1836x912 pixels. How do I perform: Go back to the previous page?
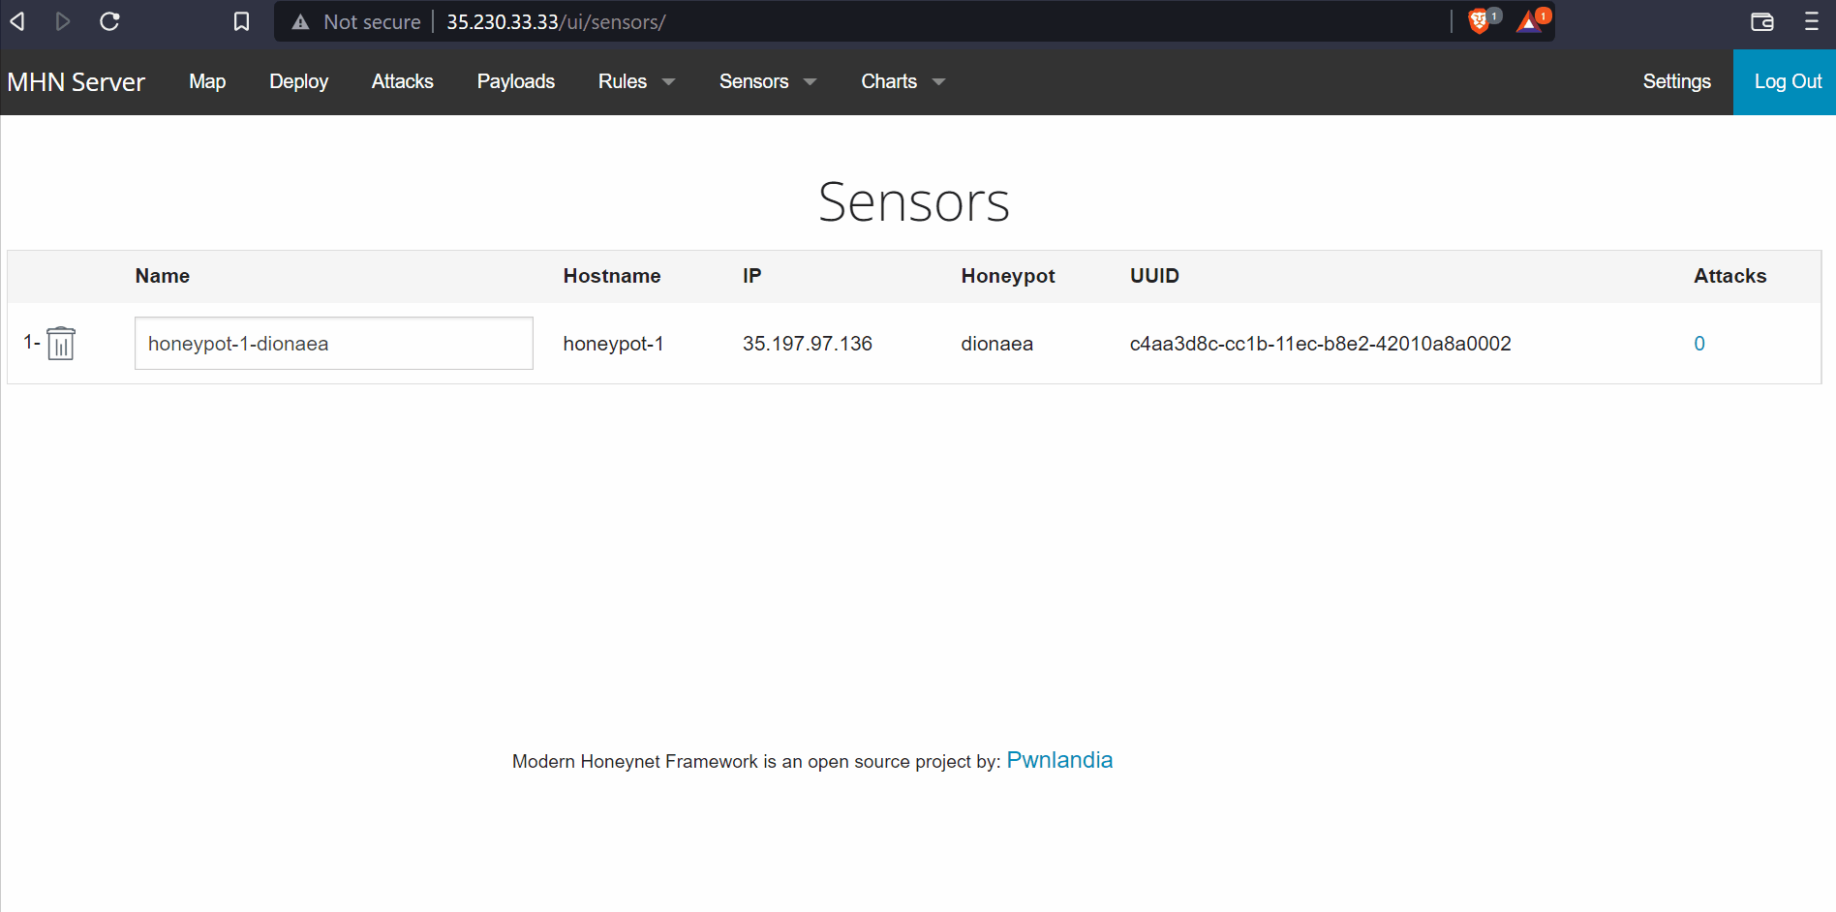[17, 21]
